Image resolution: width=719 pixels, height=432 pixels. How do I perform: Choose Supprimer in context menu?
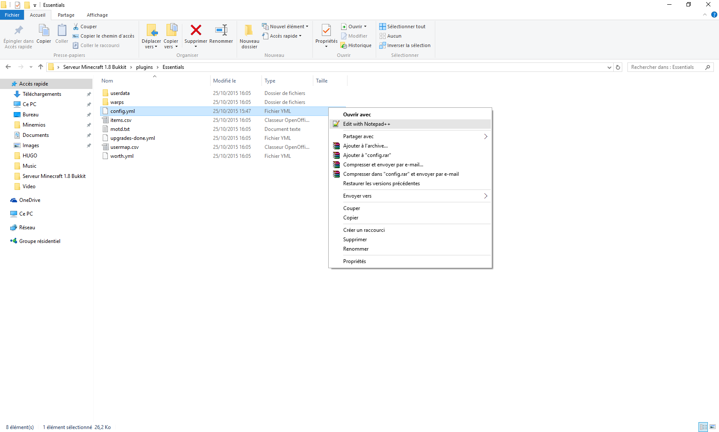pyautogui.click(x=410, y=240)
